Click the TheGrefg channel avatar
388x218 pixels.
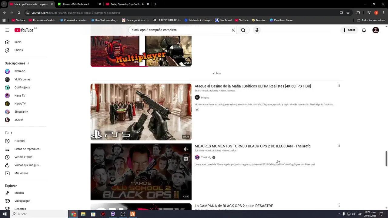coord(197,157)
